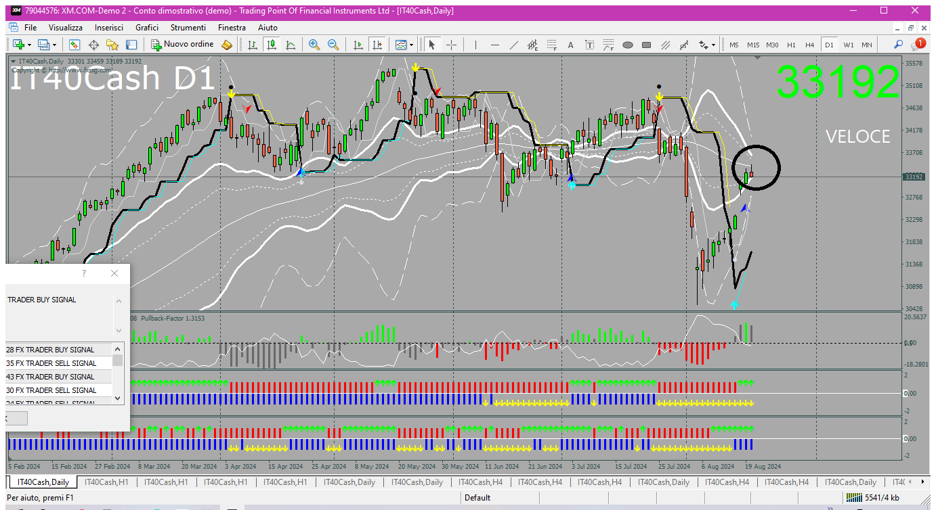
Task: Select the D1 timeframe button
Action: coord(829,45)
